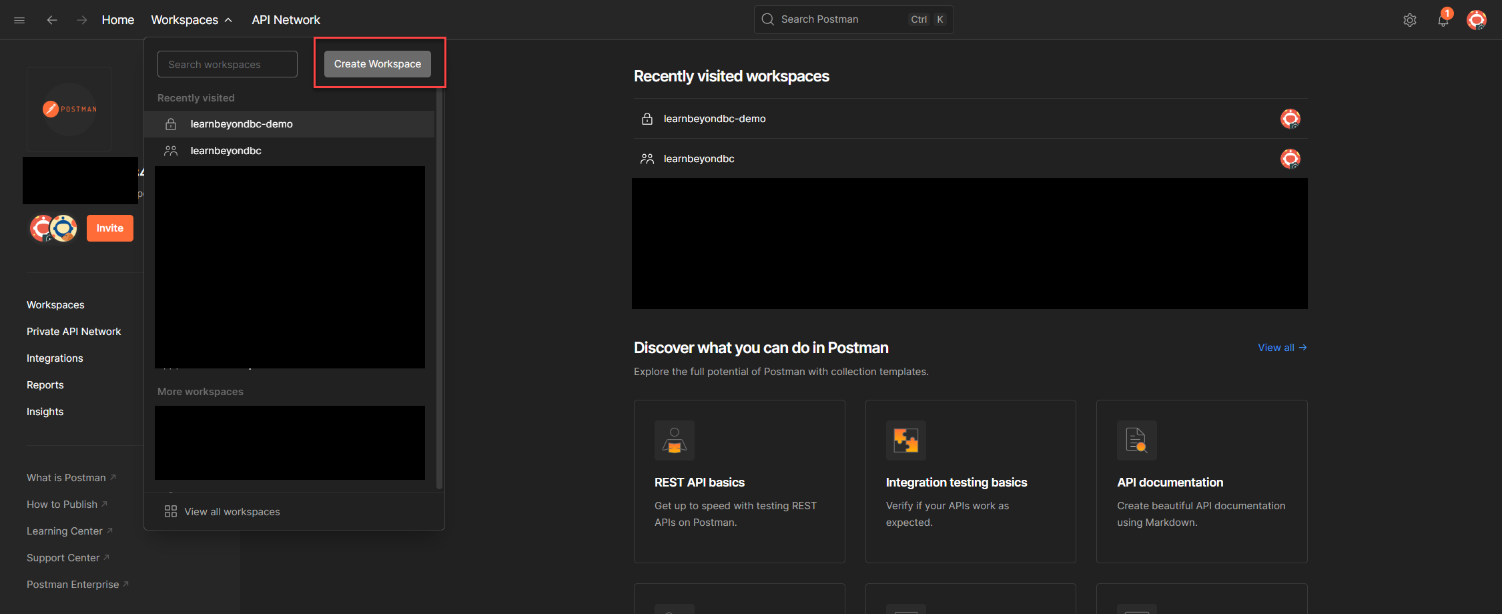Select learnbeyondbc-demo in the dropdown list

pyautogui.click(x=289, y=124)
